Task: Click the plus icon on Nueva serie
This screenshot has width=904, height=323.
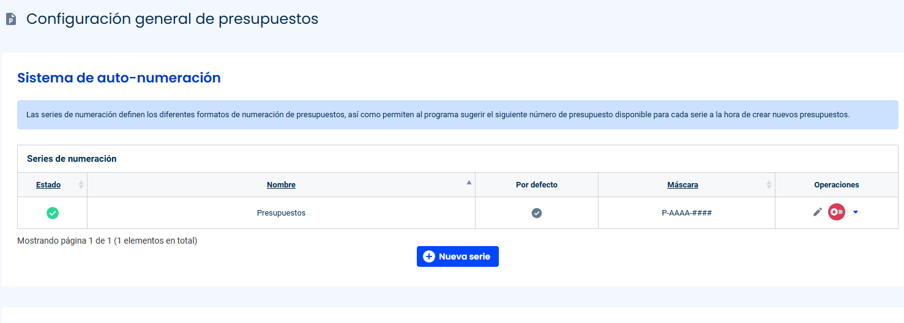Action: point(429,256)
